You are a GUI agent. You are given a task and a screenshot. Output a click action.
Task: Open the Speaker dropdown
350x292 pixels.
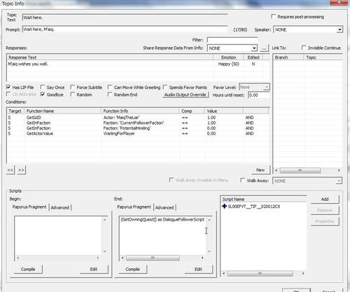(339, 29)
